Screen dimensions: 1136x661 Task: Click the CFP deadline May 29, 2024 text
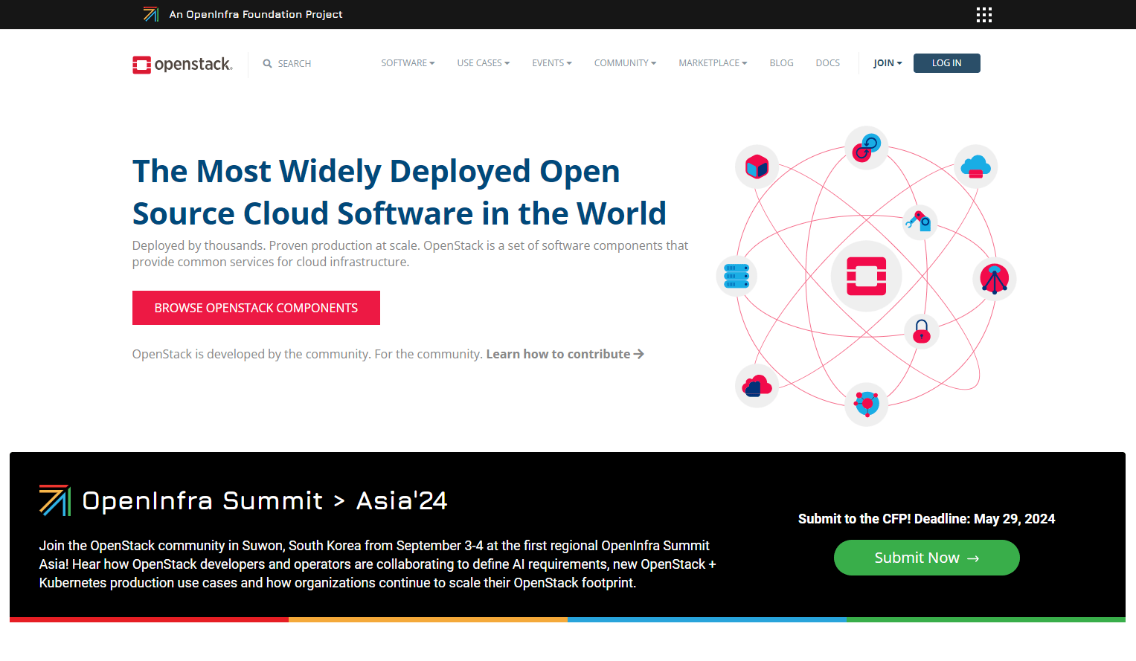tap(926, 519)
